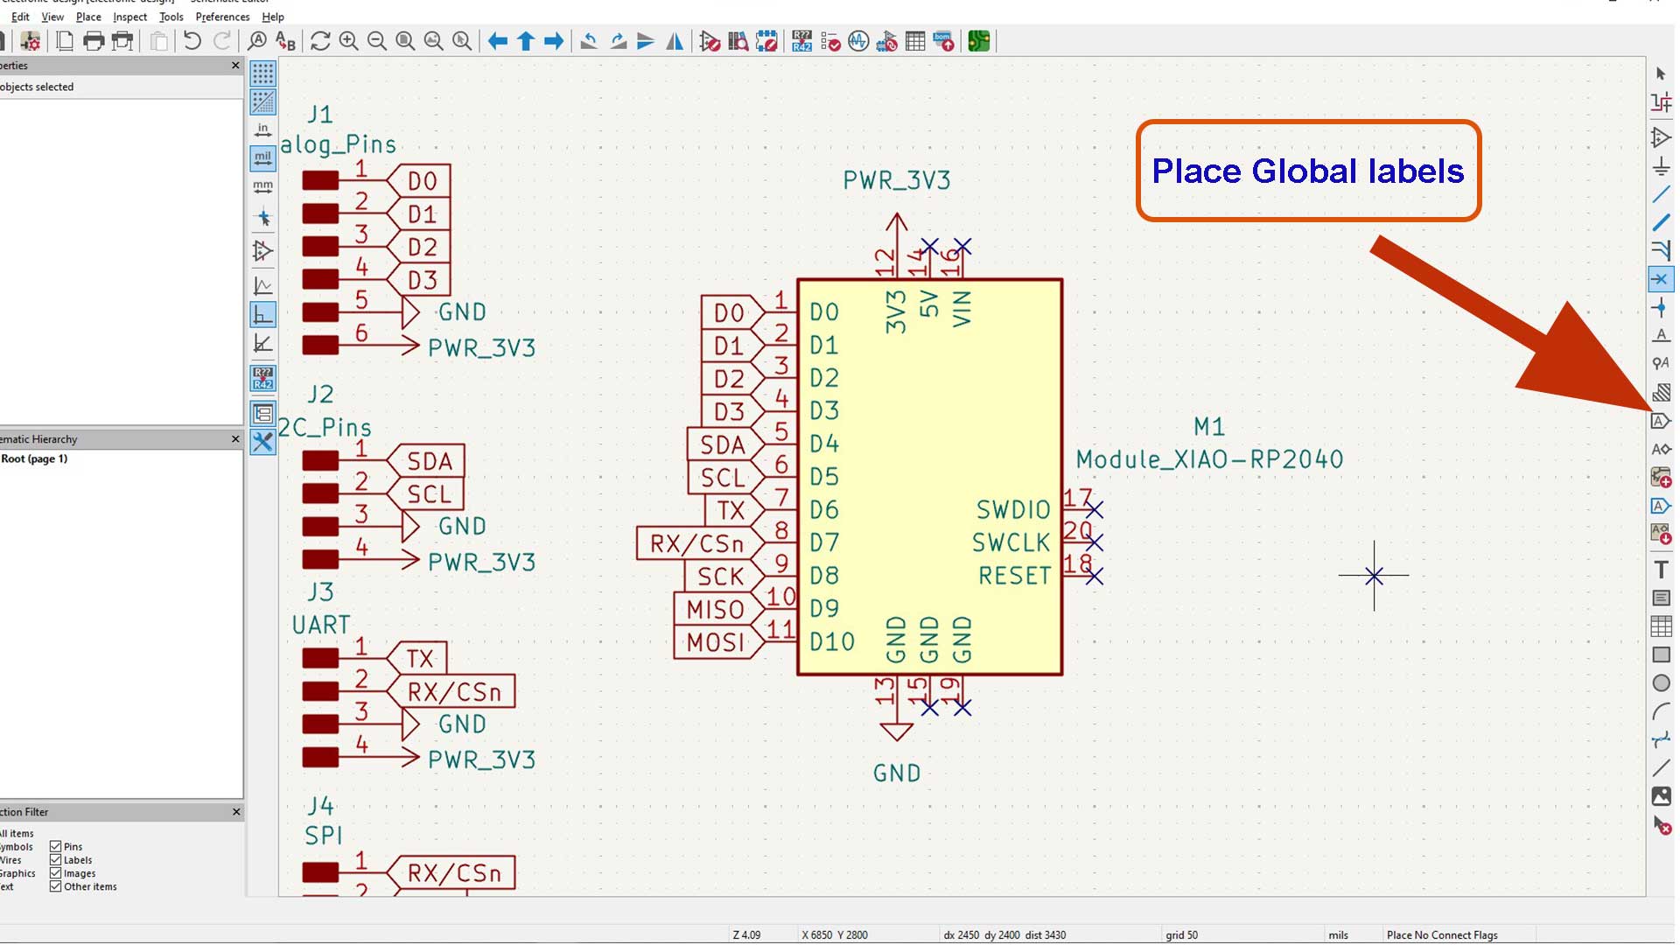Screen dimensions: 1680x945
Task: Open Find and Replace tool
Action: point(285,41)
